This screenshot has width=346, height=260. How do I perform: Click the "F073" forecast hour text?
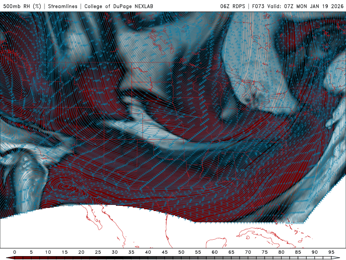(258, 6)
